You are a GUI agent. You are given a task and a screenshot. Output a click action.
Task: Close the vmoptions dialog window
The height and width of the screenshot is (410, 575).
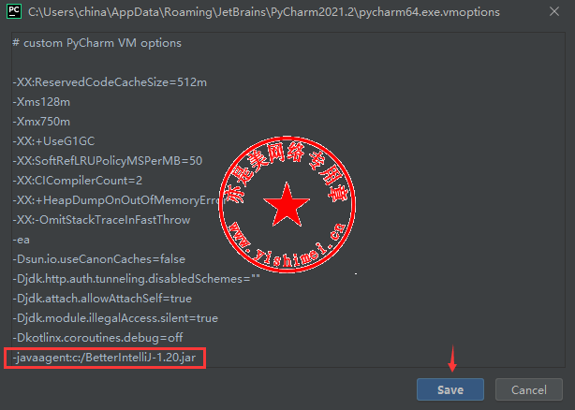[x=554, y=12]
